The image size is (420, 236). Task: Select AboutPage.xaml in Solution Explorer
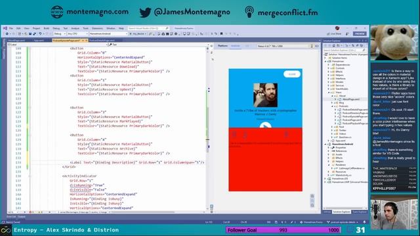tap(351, 99)
